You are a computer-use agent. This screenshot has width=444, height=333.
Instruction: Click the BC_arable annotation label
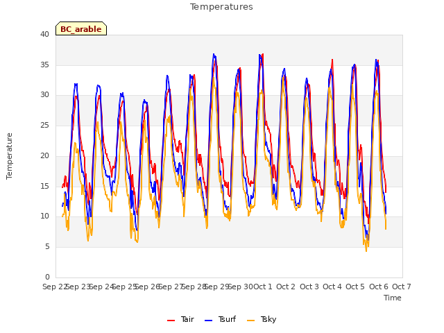point(81,29)
